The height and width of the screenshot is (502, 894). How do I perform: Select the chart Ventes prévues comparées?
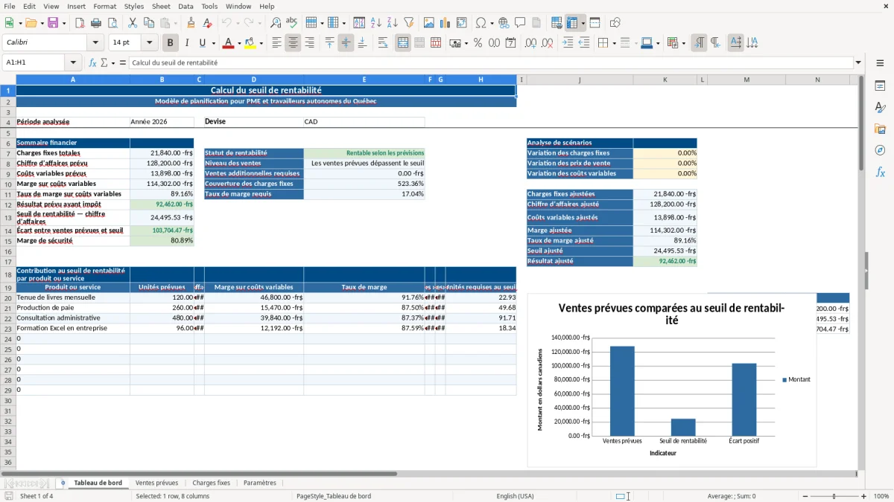[x=671, y=380]
